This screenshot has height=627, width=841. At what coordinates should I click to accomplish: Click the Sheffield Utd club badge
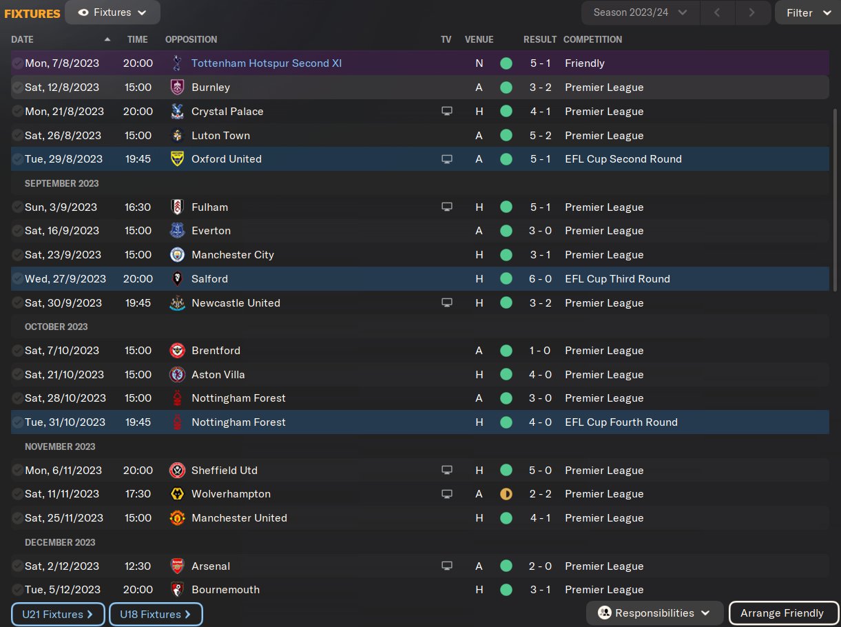[177, 471]
